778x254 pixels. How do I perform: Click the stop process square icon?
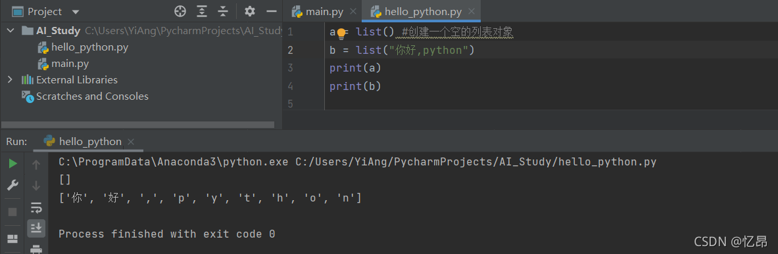pos(12,212)
